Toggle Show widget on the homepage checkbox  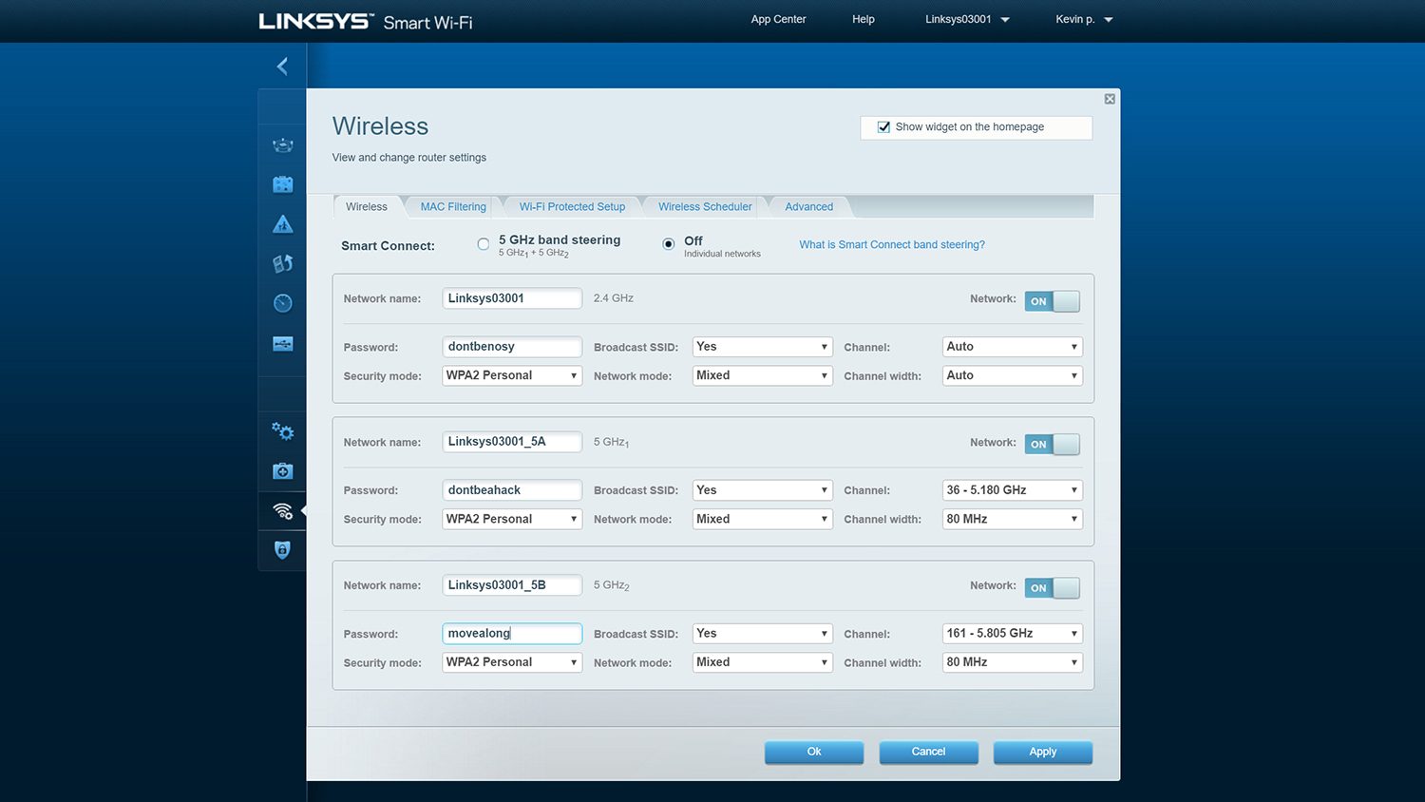coord(883,126)
